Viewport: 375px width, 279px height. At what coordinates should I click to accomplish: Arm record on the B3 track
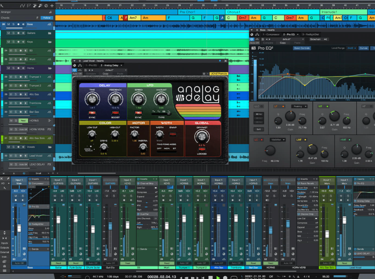coord(20,51)
